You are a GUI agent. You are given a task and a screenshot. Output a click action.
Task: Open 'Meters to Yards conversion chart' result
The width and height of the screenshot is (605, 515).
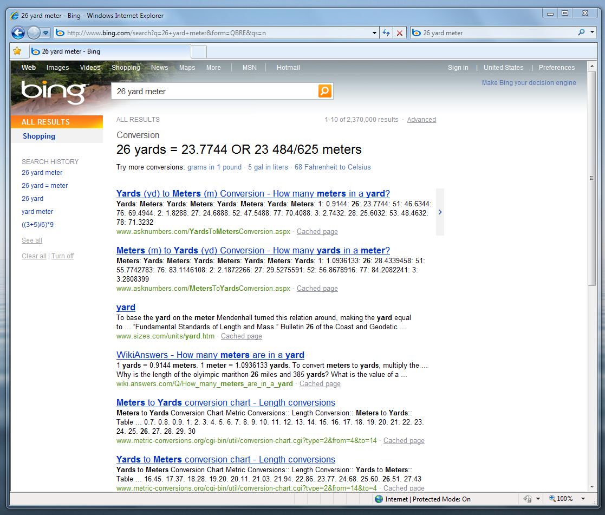pos(226,402)
